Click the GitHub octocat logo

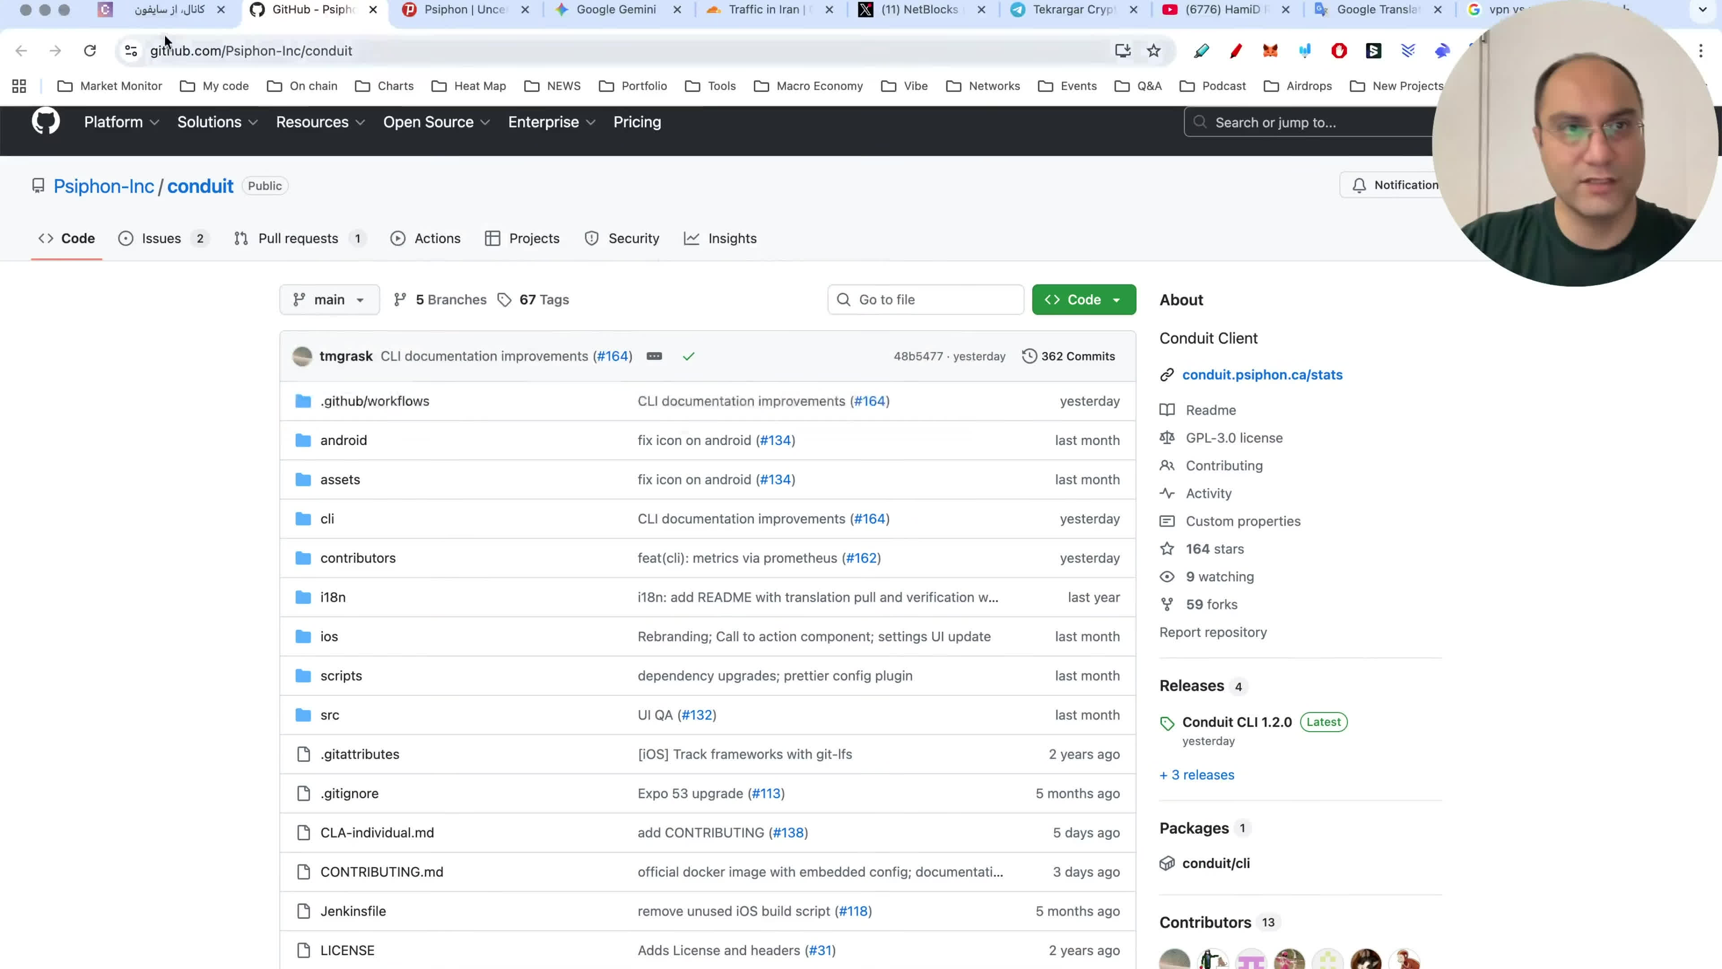point(45,122)
